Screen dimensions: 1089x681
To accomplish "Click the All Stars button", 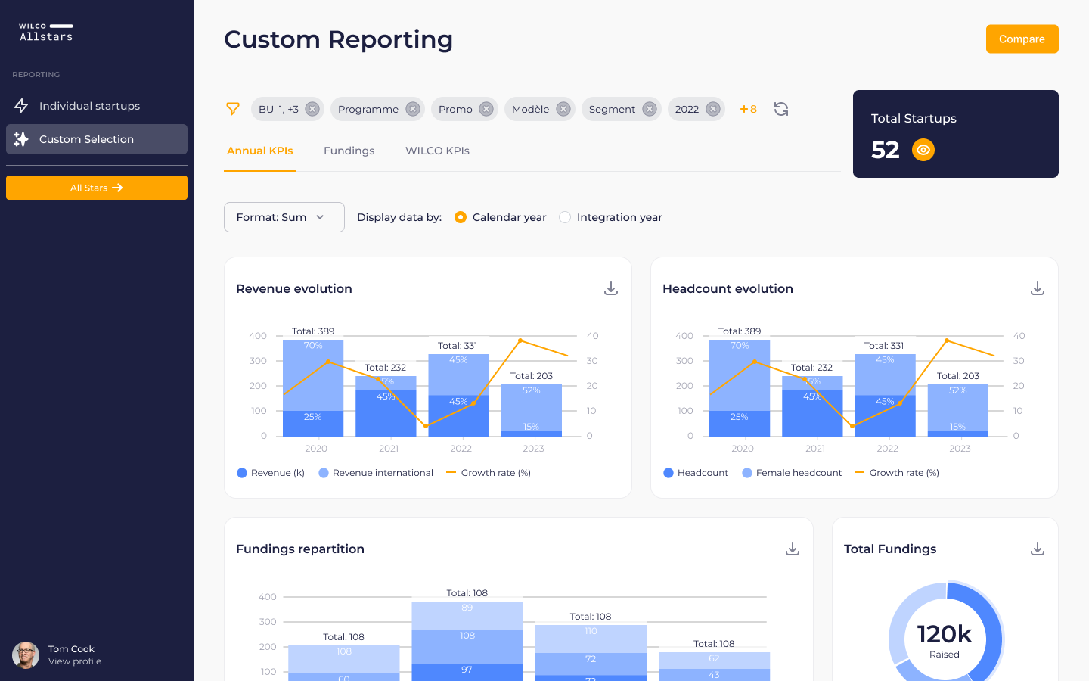I will click(x=97, y=188).
